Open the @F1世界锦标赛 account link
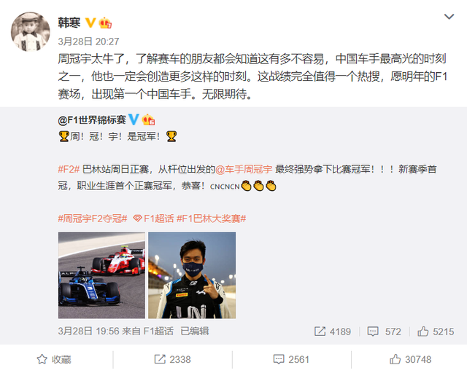This screenshot has width=467, height=373. tap(92, 120)
